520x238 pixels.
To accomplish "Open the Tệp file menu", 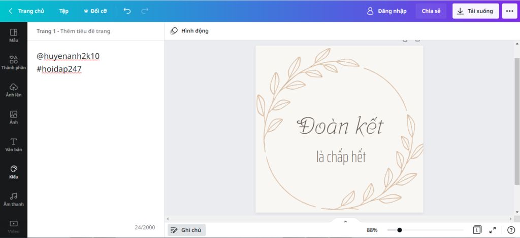I will click(64, 11).
